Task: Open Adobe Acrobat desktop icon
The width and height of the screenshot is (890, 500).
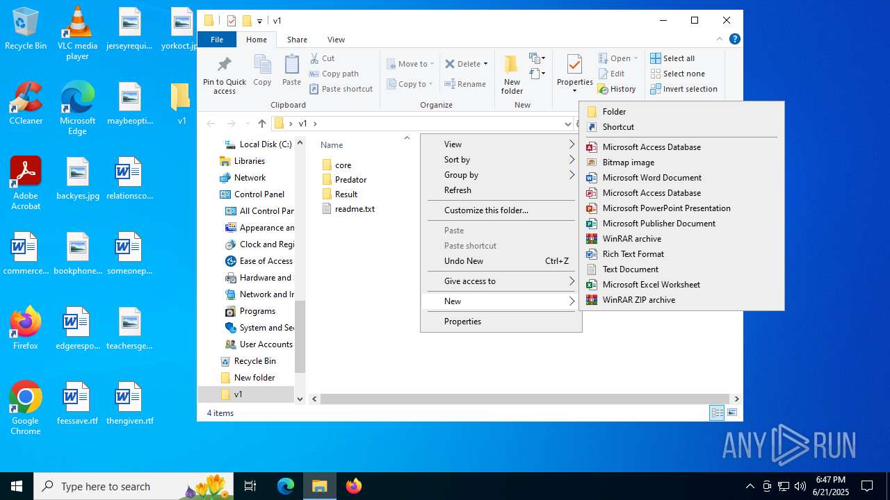Action: point(26,183)
